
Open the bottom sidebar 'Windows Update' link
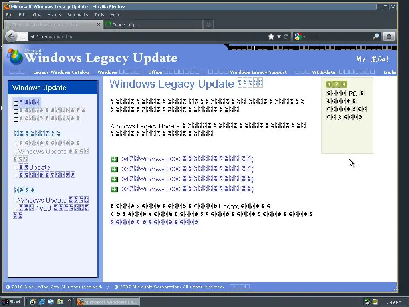pyautogui.click(x=54, y=200)
